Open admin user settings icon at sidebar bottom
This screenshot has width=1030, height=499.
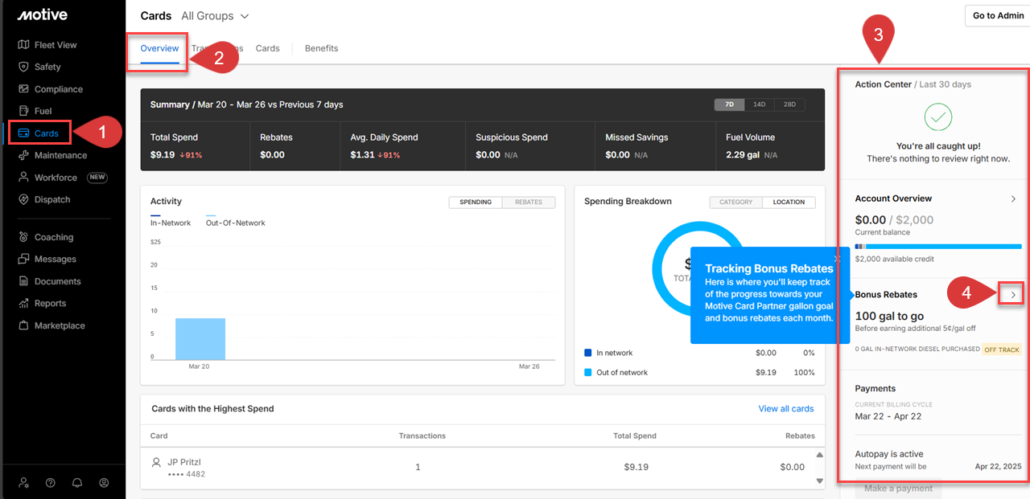(24, 483)
